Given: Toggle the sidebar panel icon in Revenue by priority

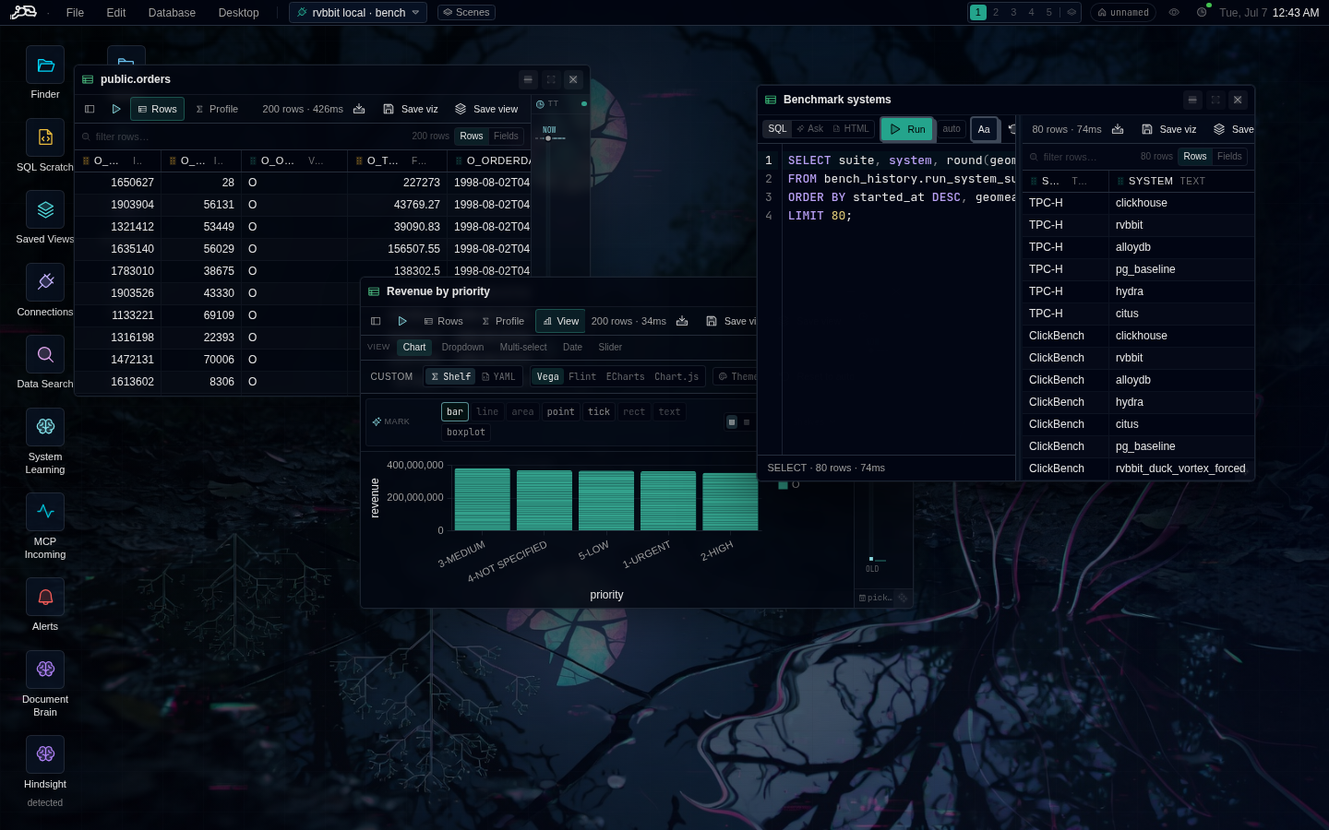Looking at the screenshot, I should tap(376, 321).
